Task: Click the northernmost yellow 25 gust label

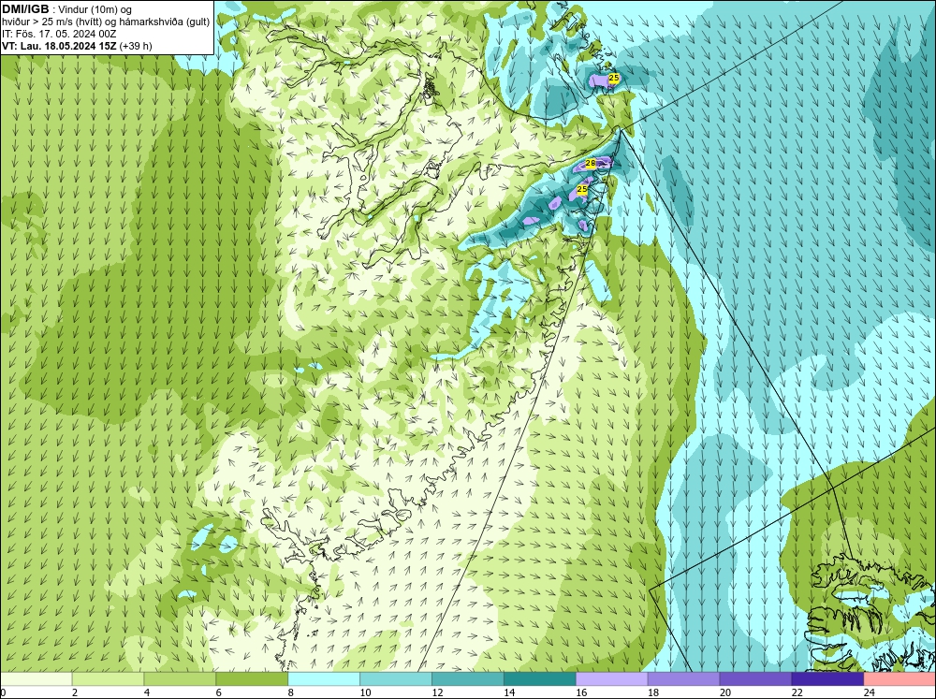Action: [x=614, y=78]
